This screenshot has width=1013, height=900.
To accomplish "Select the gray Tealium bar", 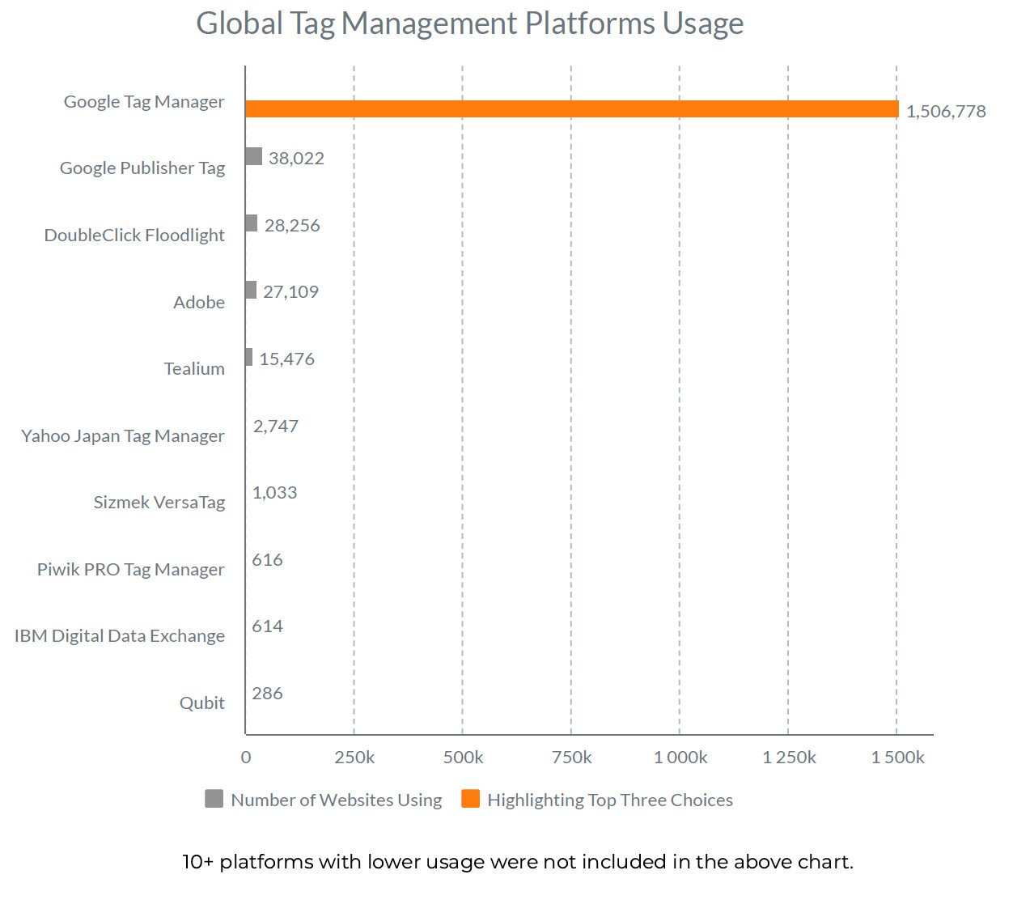I will pos(249,357).
